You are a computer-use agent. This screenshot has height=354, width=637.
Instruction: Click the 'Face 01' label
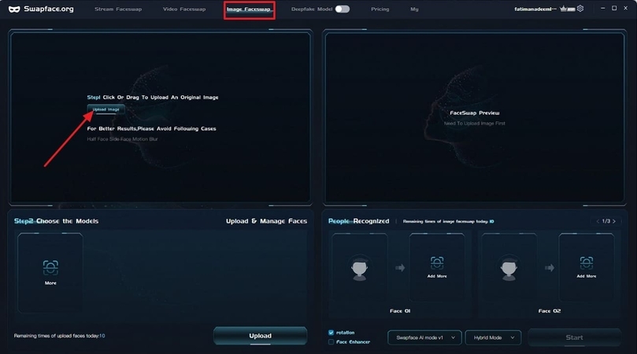(400, 311)
